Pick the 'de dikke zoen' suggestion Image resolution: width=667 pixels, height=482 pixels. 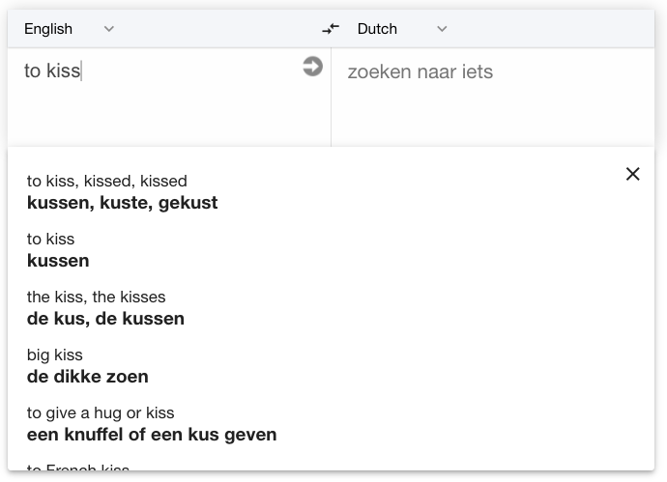(x=88, y=377)
